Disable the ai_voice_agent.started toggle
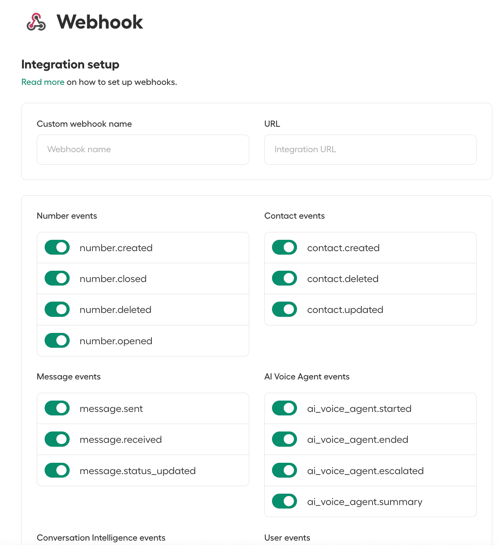Viewport: 497px width, 550px height. click(284, 408)
